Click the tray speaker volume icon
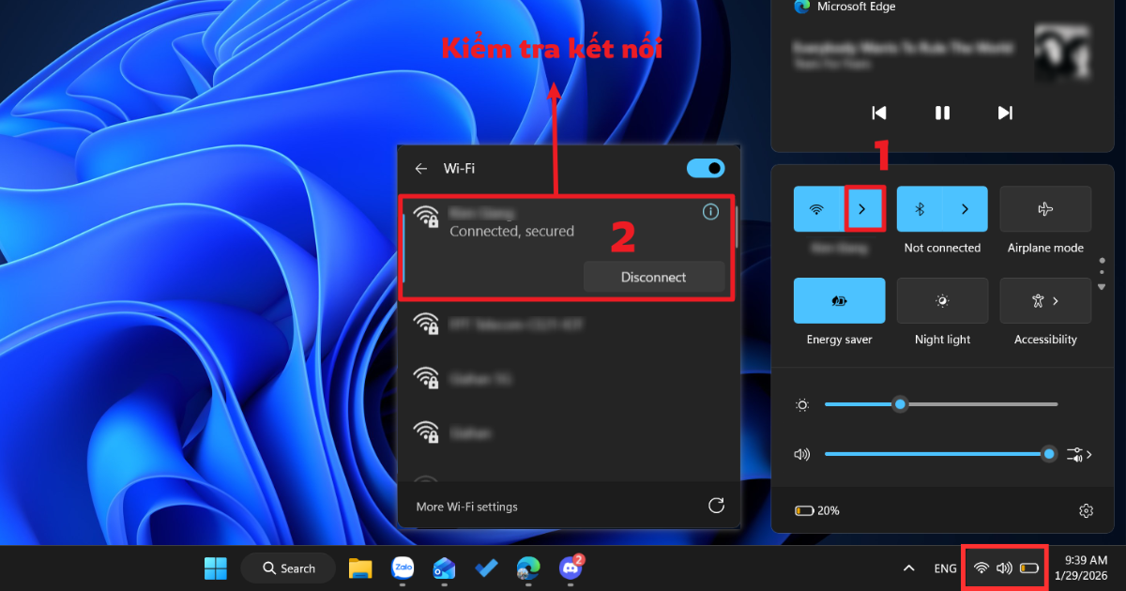Viewport: 1126px width, 591px height. 1004,568
